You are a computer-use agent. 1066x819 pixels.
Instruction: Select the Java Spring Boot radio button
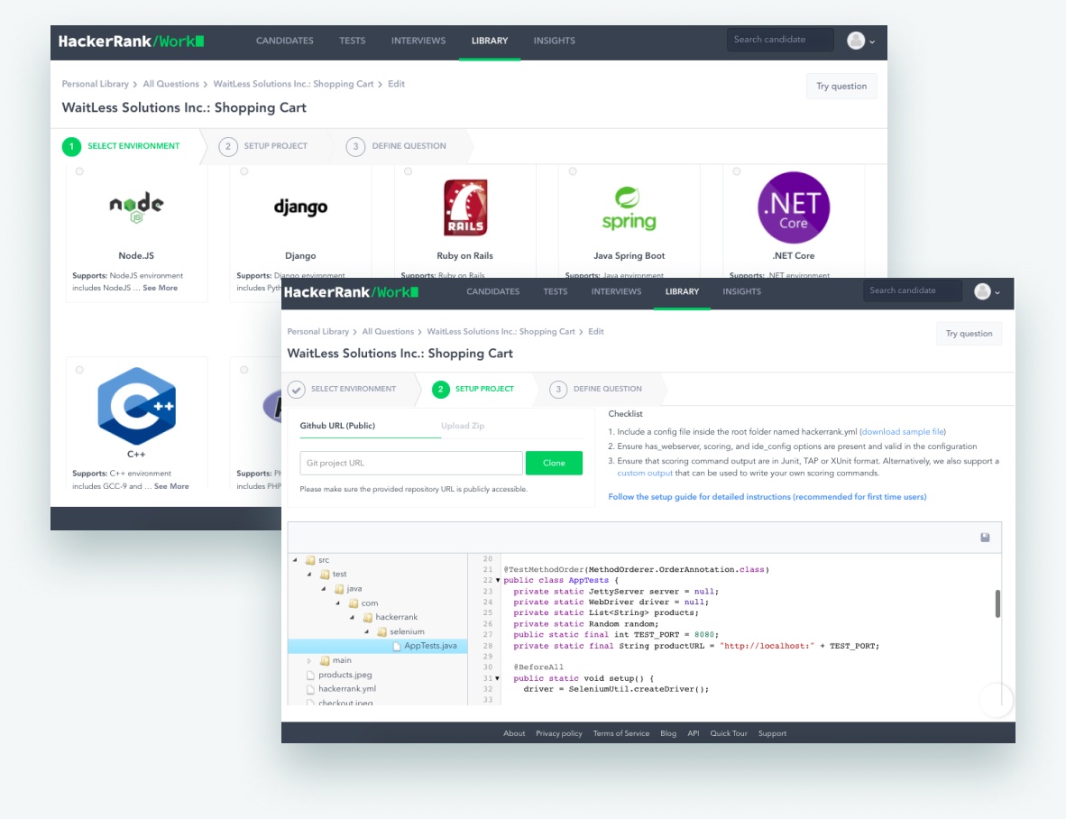[573, 171]
